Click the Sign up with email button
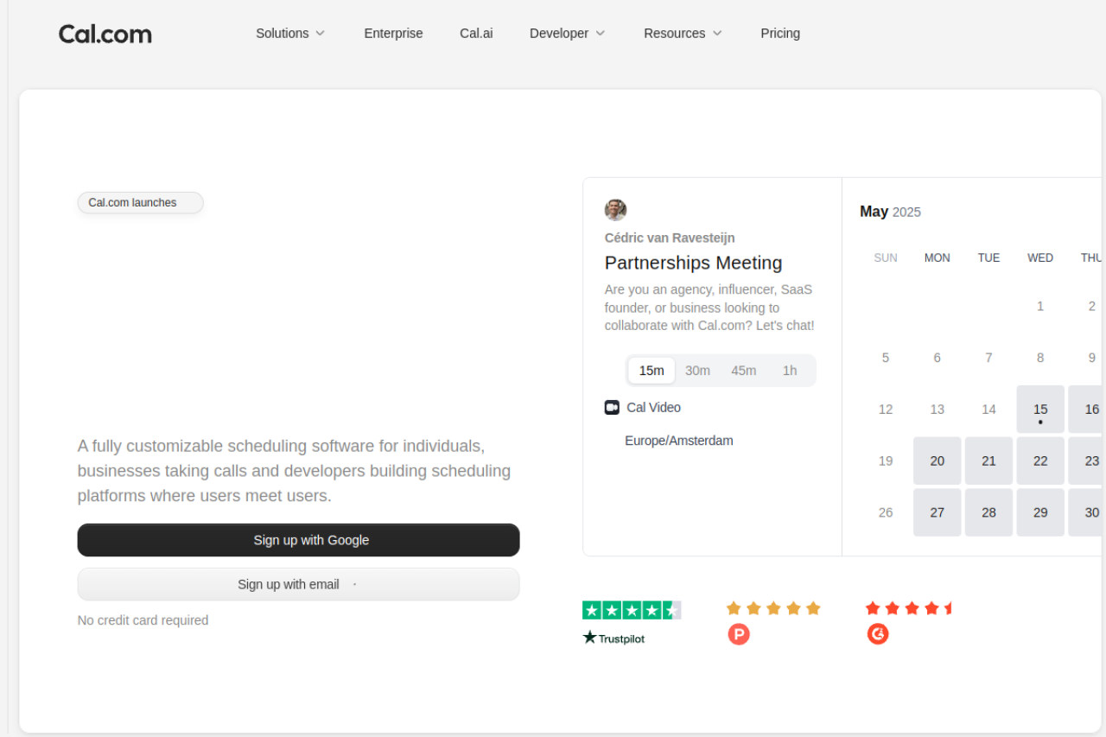The image size is (1106, 737). [298, 584]
